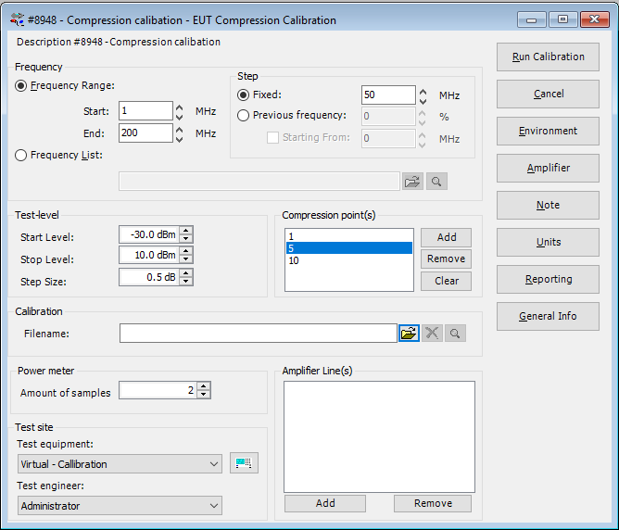Open the calibration filename browse folder icon
619x530 pixels.
(x=409, y=334)
